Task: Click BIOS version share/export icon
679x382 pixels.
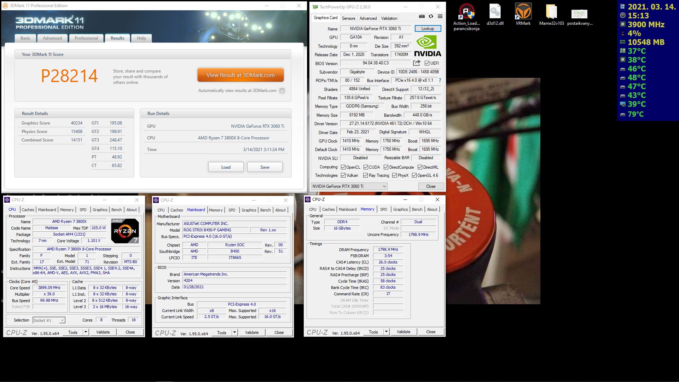Action: pyautogui.click(x=417, y=63)
